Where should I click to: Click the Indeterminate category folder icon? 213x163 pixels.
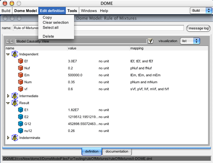[15, 138]
